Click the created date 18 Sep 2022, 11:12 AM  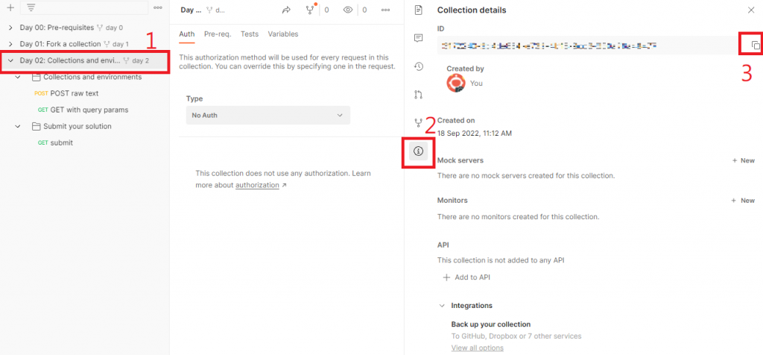pyautogui.click(x=475, y=133)
